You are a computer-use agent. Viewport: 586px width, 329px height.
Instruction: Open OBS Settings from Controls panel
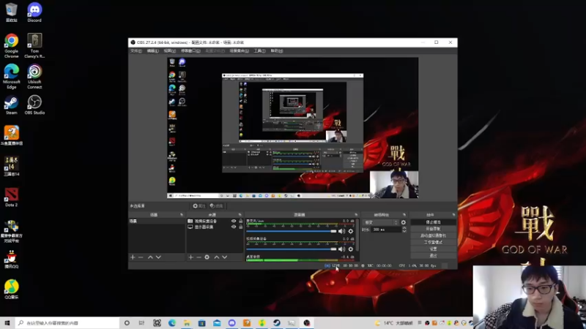[433, 249]
